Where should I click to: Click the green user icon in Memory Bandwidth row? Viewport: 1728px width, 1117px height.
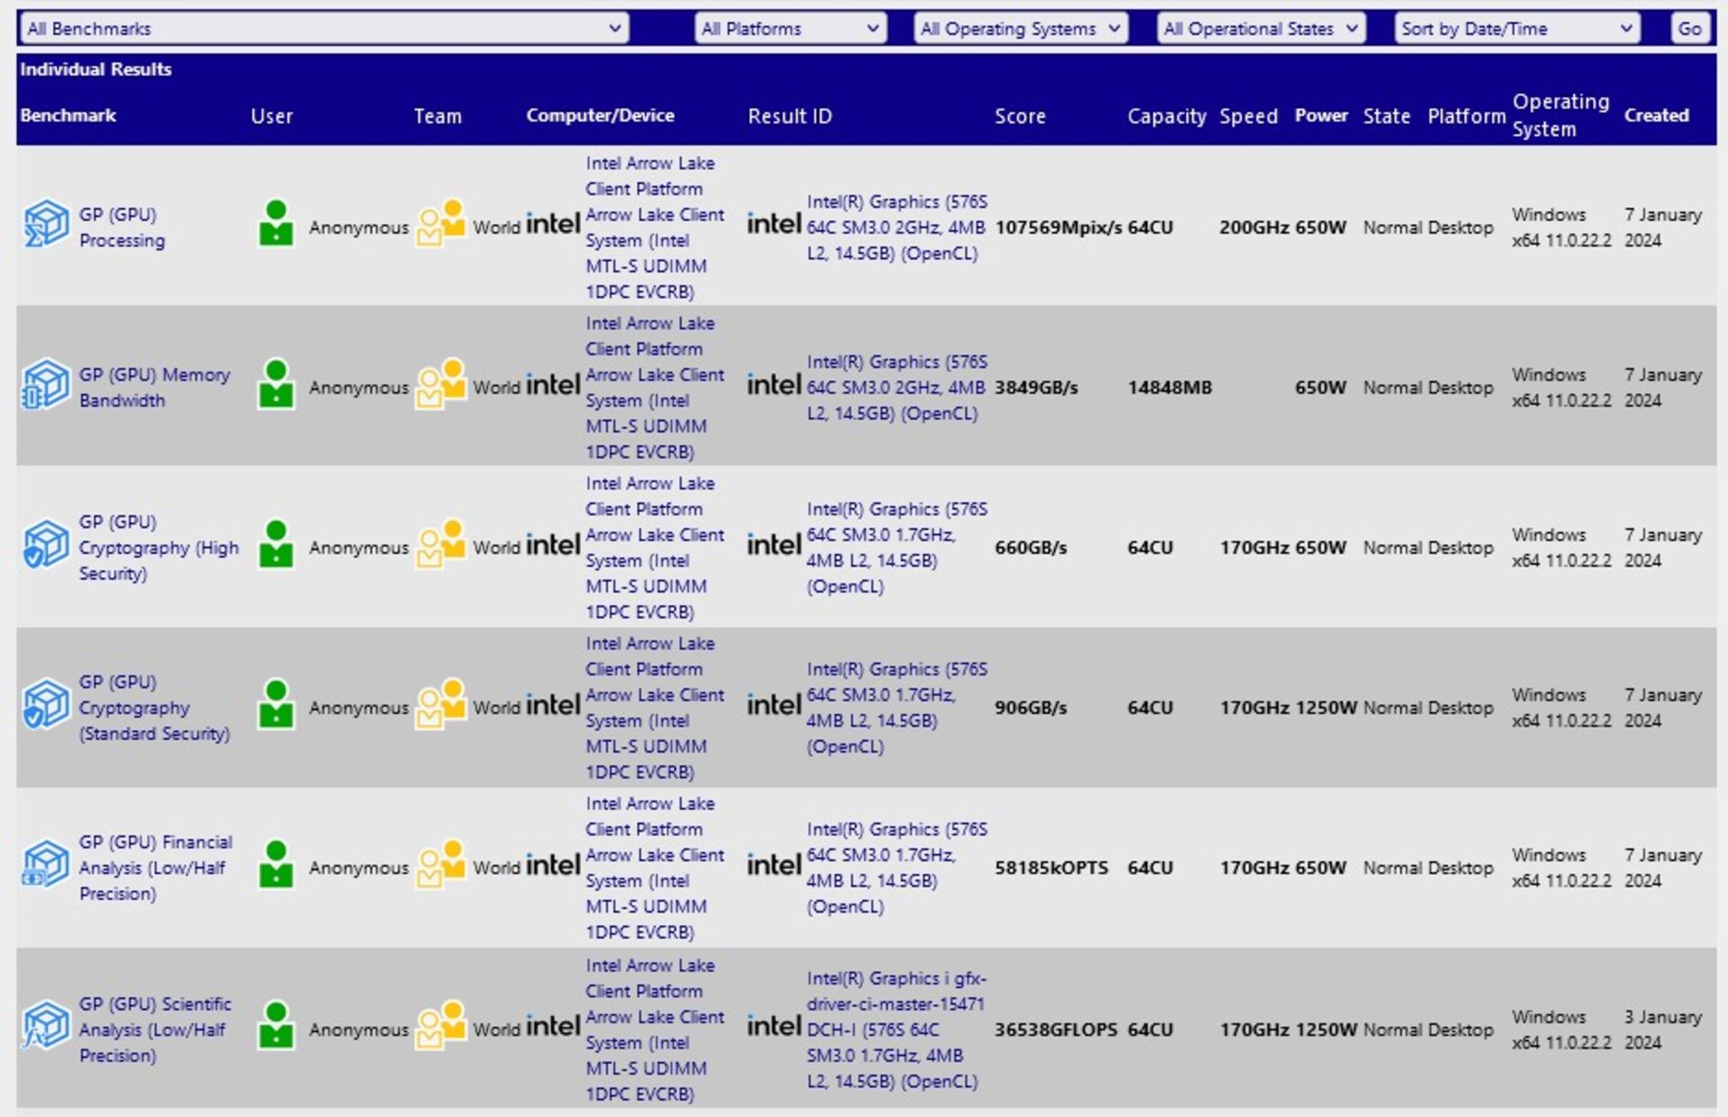tap(276, 382)
